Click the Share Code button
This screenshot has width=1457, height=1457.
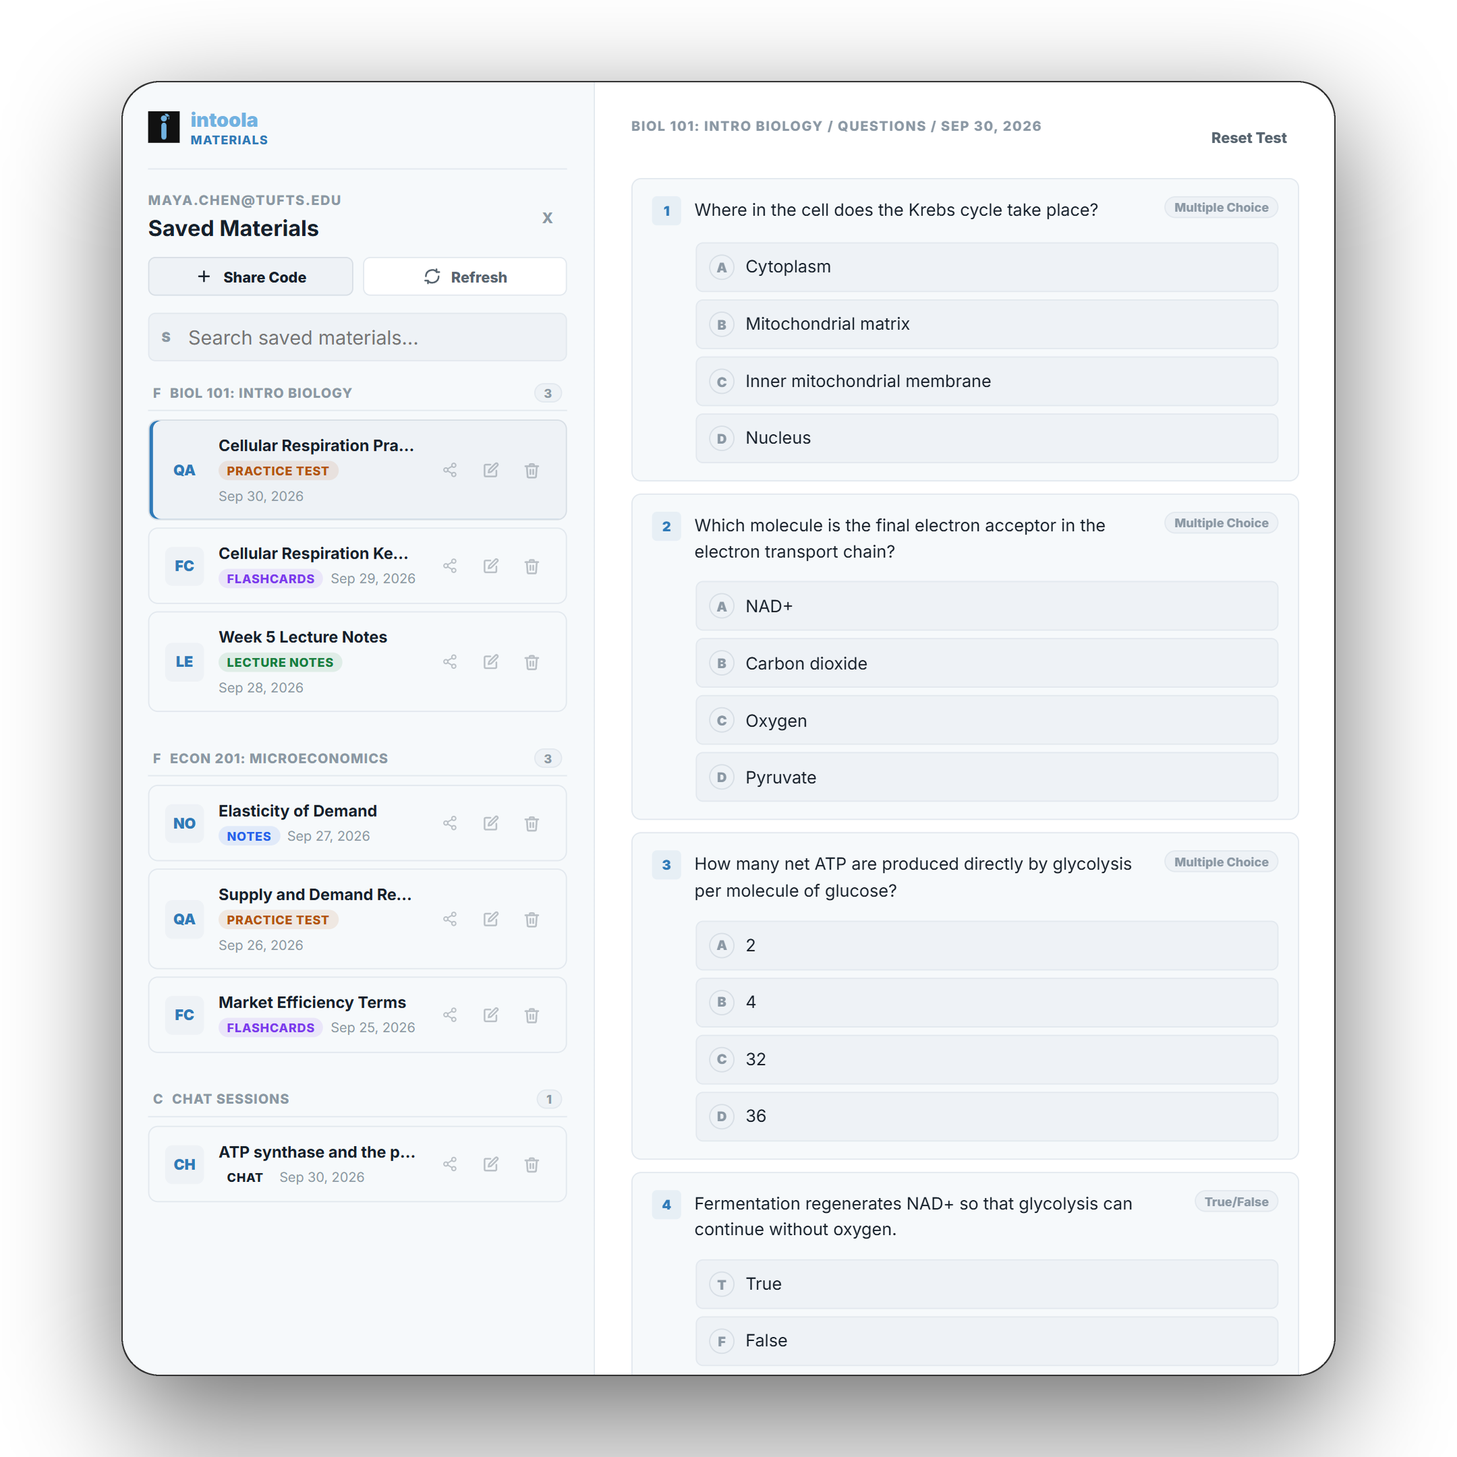pos(250,277)
